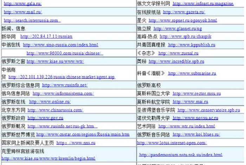This screenshot has width=246, height=165.
Task: Open the www.chinarussia.com link
Action: 56,110
